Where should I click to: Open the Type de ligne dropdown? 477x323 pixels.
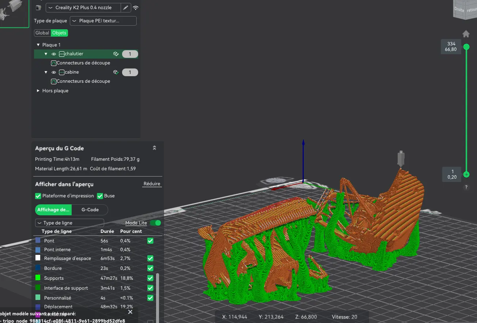point(69,223)
